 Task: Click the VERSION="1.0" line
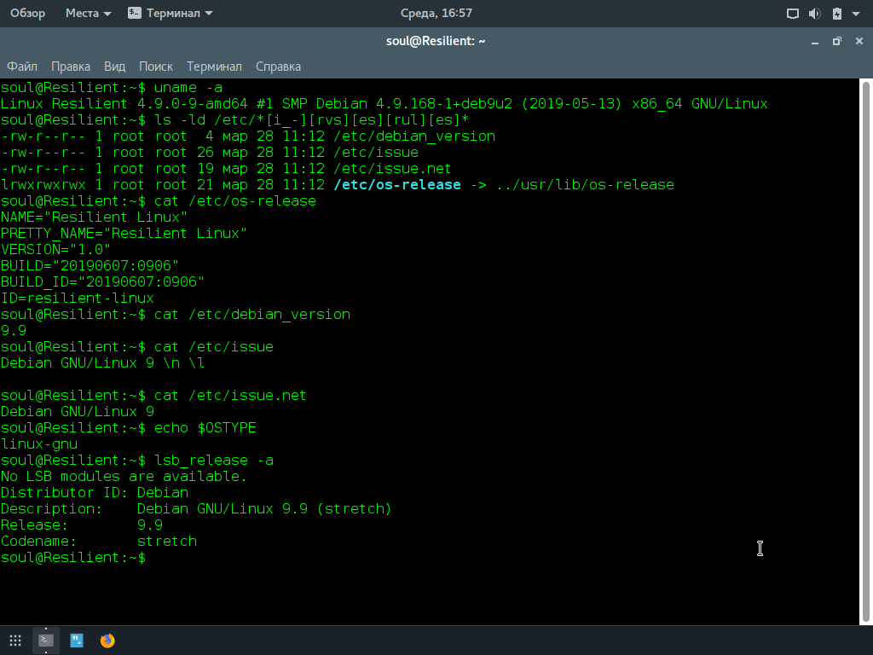coord(55,250)
